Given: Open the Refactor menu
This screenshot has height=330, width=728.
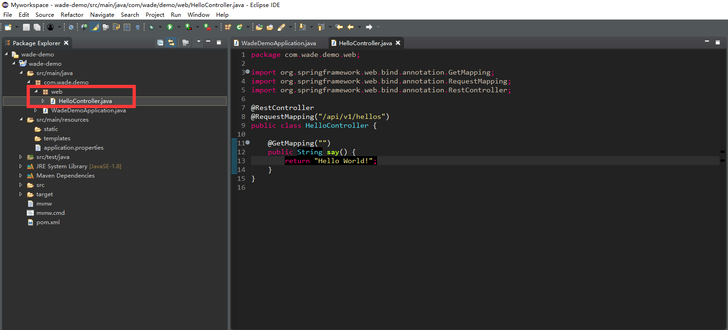Looking at the screenshot, I should click(x=72, y=14).
